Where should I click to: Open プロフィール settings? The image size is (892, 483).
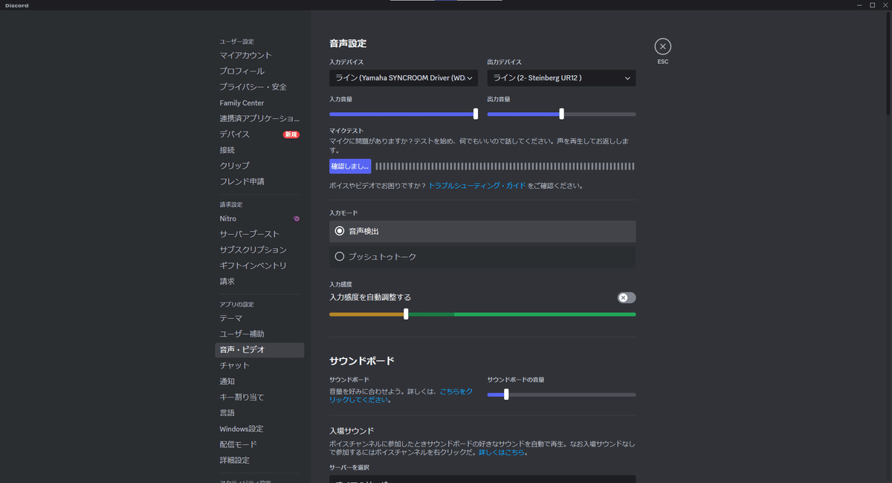pyautogui.click(x=259, y=71)
